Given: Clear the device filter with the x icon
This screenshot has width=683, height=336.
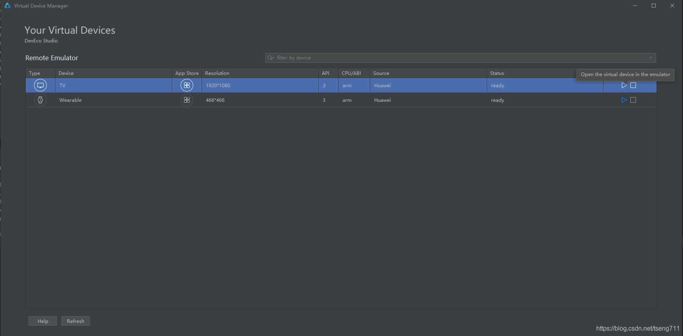Looking at the screenshot, I should pos(651,58).
